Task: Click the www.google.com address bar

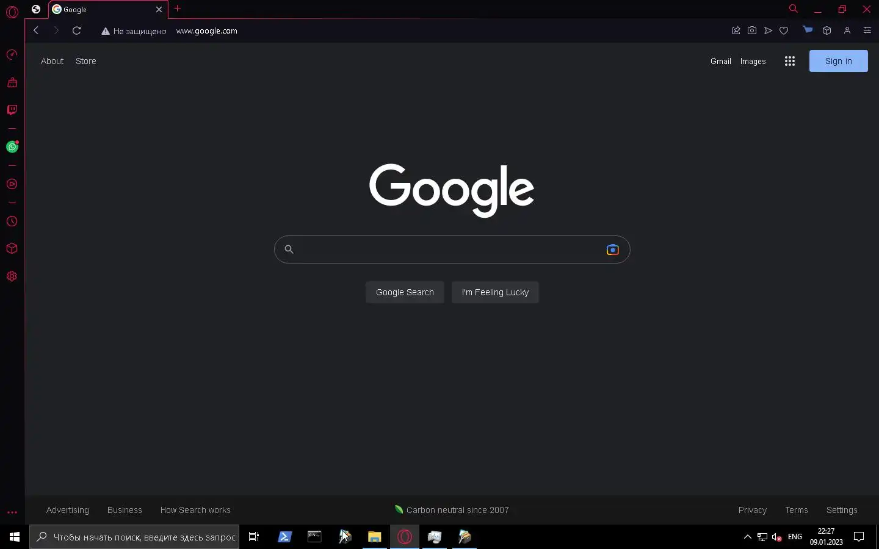Action: tap(207, 31)
